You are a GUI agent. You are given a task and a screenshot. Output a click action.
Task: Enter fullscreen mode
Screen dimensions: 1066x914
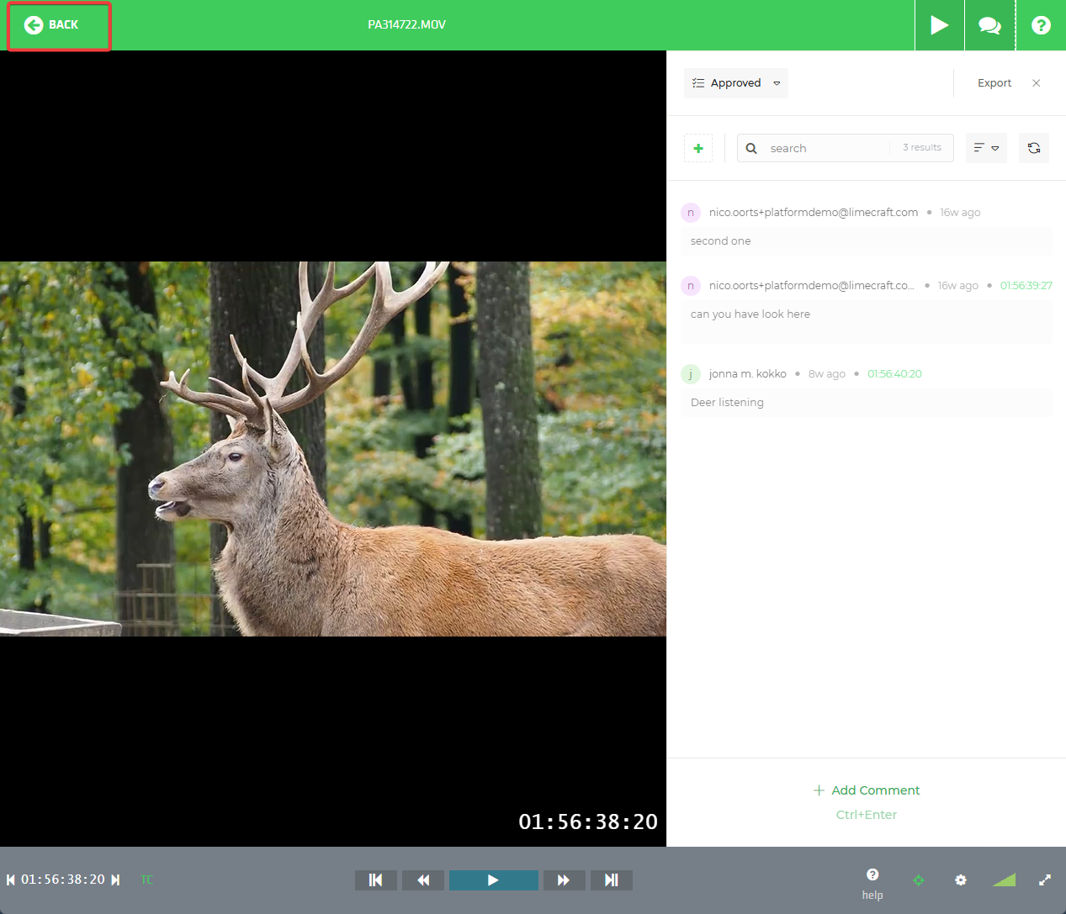[1045, 880]
